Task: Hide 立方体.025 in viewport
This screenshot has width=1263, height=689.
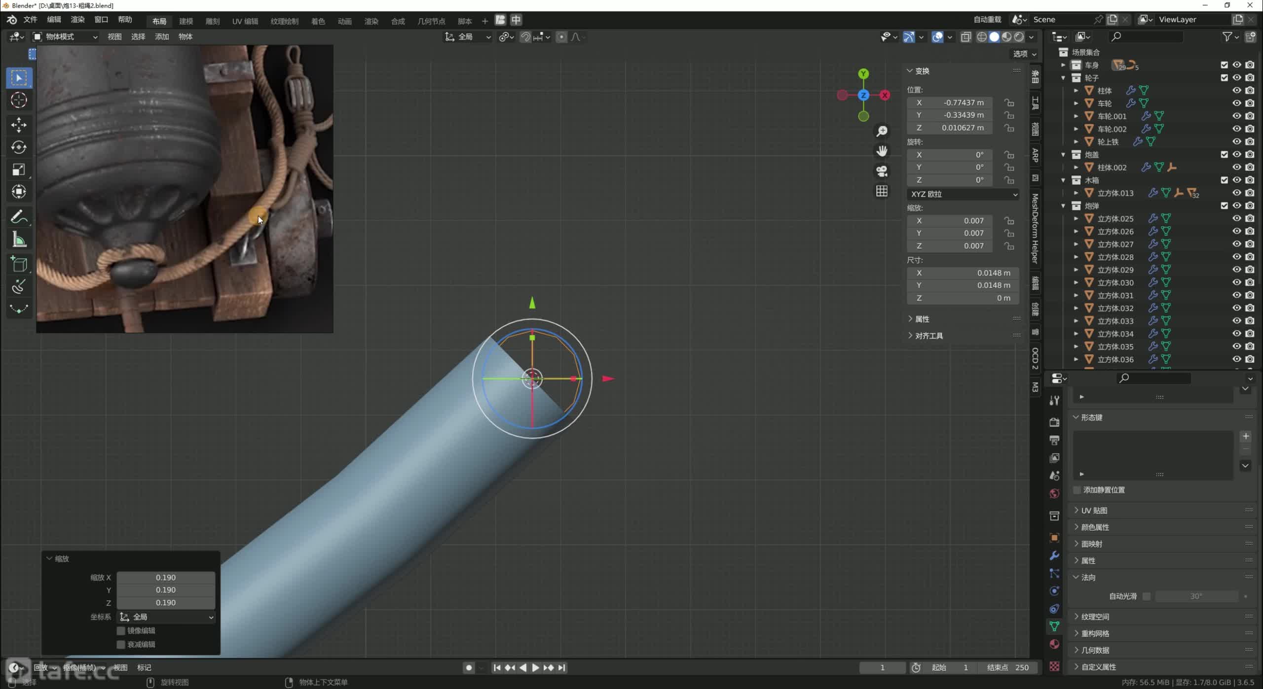Action: (1236, 218)
